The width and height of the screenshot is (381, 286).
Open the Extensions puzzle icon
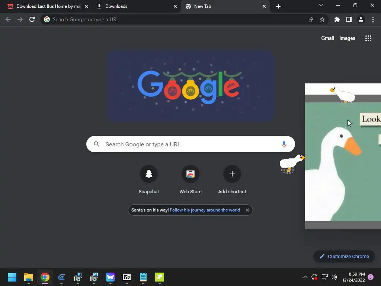click(x=337, y=19)
